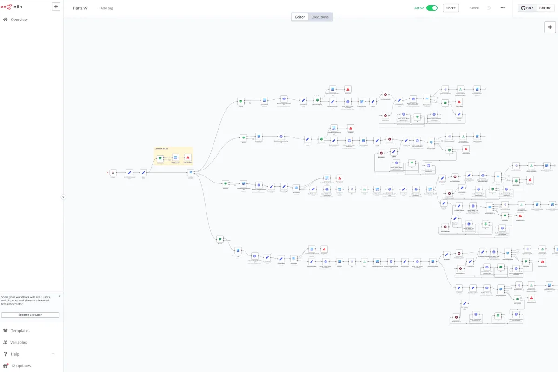
Task: Click the workflow name Paris v7
Action: 80,8
